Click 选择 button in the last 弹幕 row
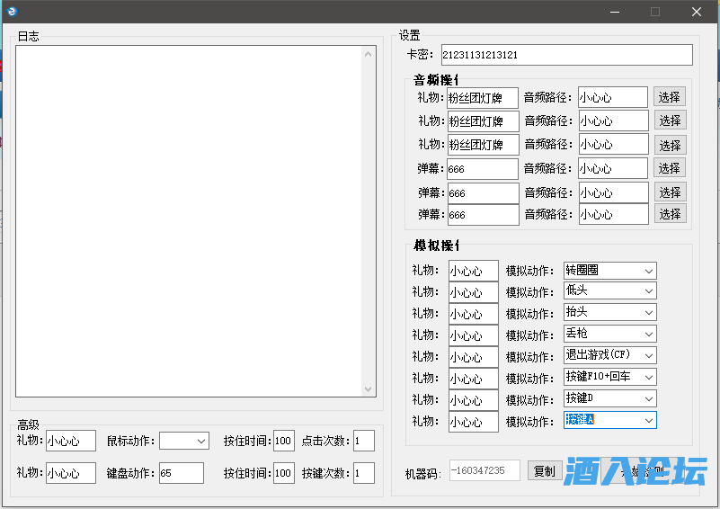Viewport: 720px width, 509px height. point(669,214)
